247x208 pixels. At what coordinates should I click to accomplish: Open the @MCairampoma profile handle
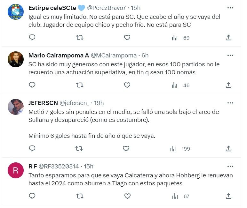pyautogui.click(x=114, y=55)
